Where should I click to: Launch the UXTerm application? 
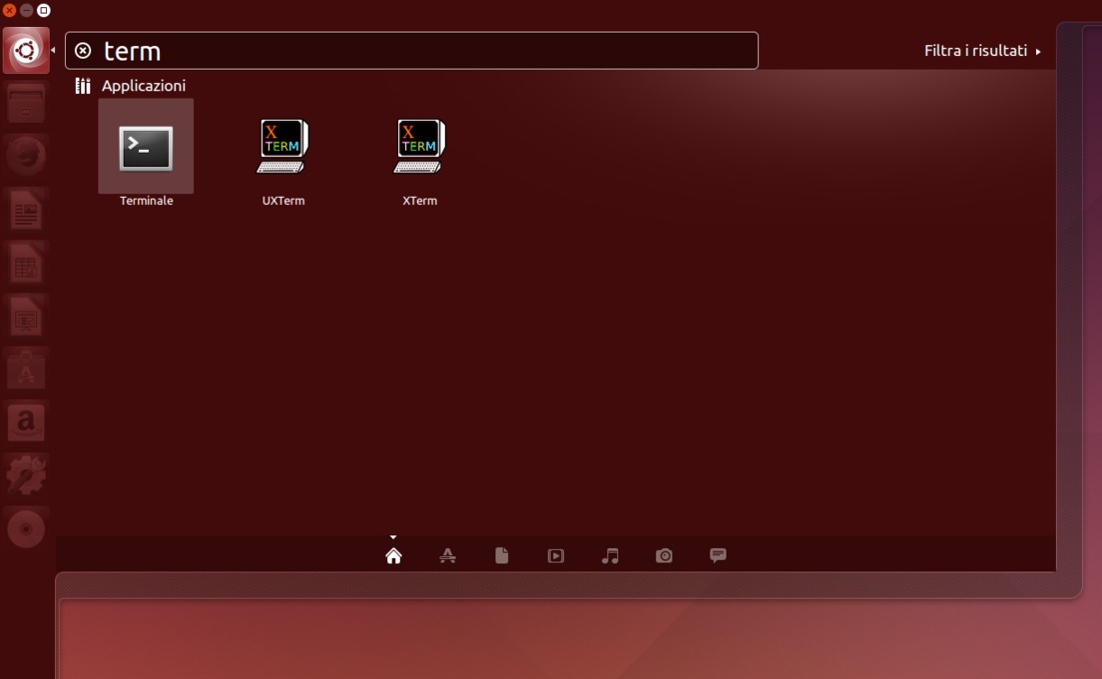tap(282, 146)
